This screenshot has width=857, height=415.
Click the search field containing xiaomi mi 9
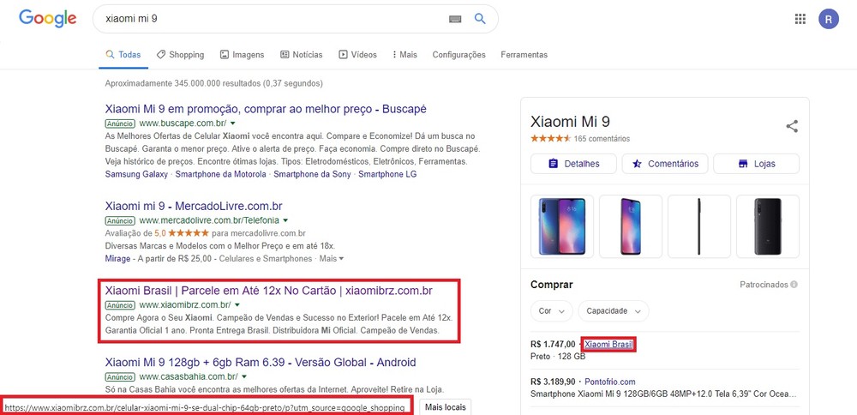click(x=274, y=19)
